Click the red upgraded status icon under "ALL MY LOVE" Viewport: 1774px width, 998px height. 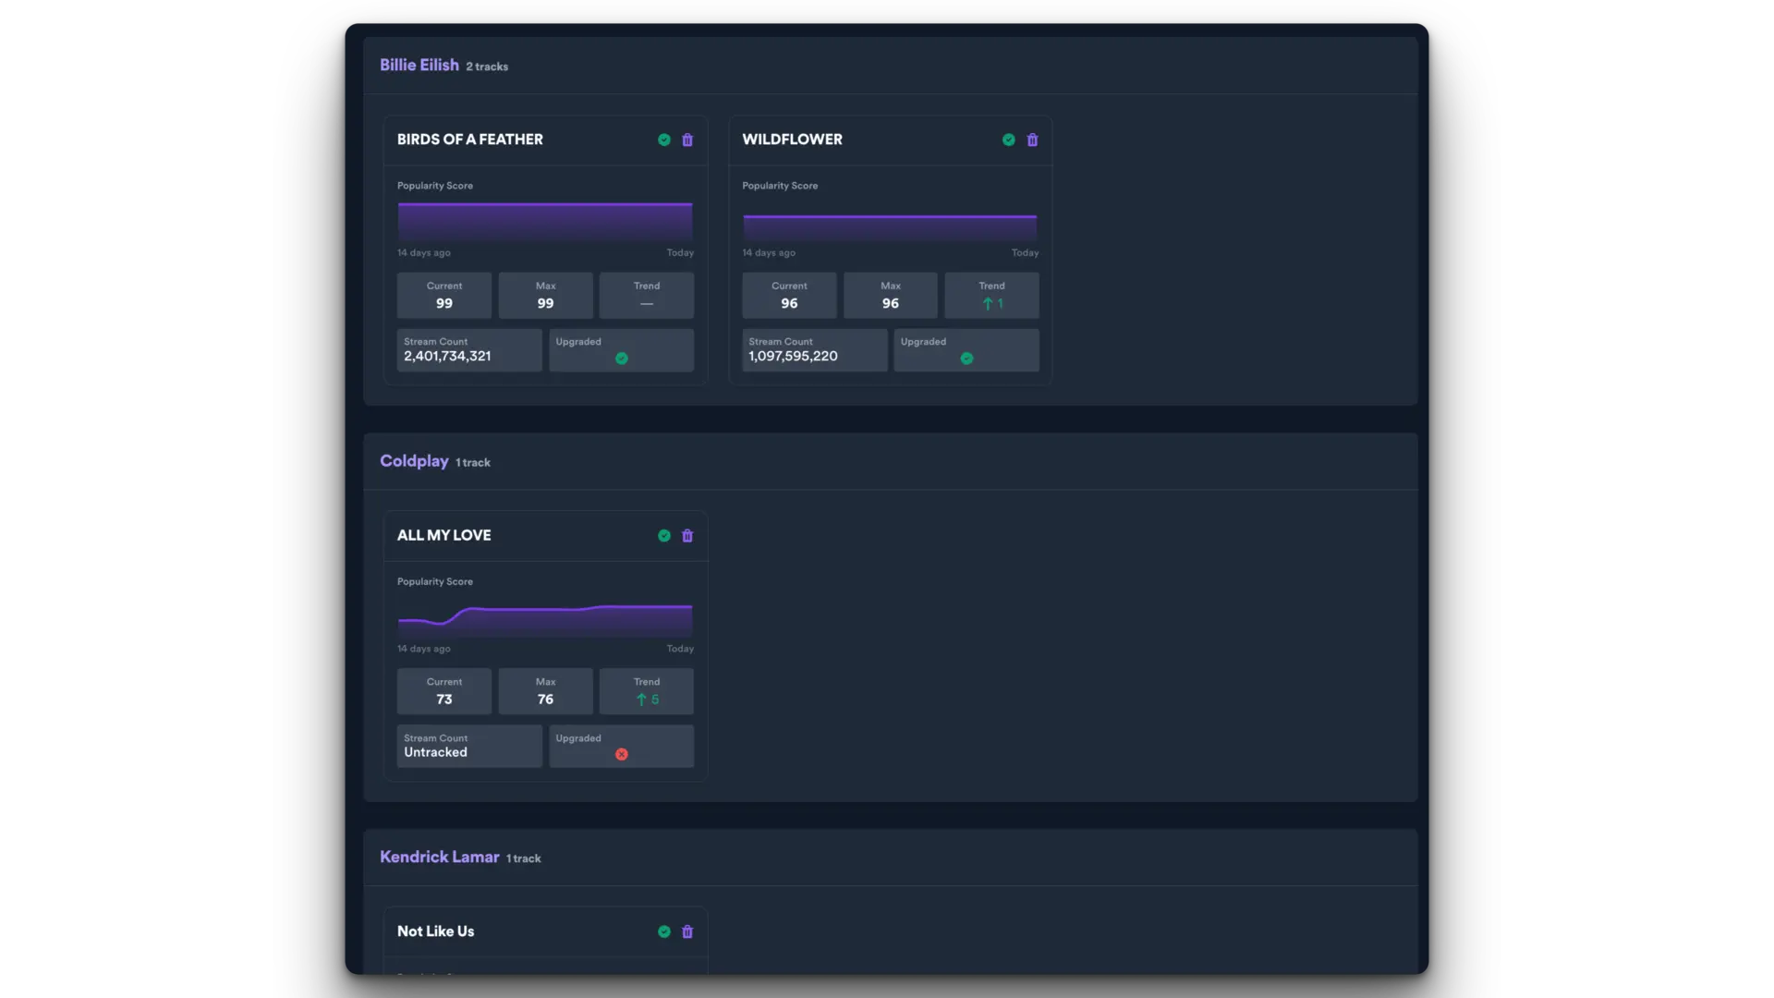tap(621, 755)
